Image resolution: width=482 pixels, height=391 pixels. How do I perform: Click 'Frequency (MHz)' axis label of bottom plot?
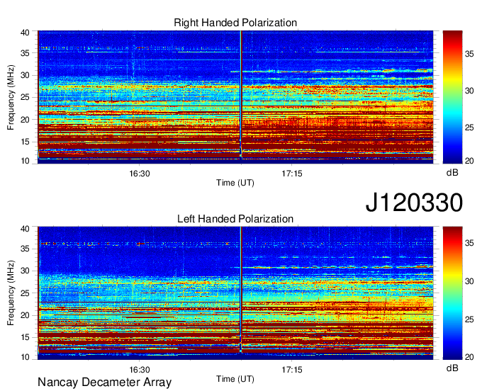tap(11, 293)
